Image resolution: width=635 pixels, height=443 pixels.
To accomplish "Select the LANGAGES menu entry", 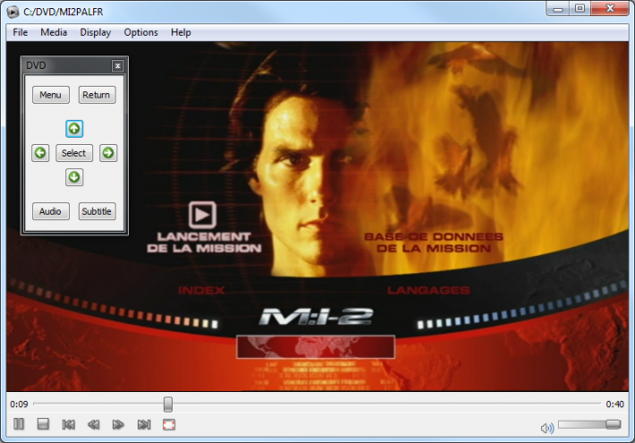I will (428, 290).
